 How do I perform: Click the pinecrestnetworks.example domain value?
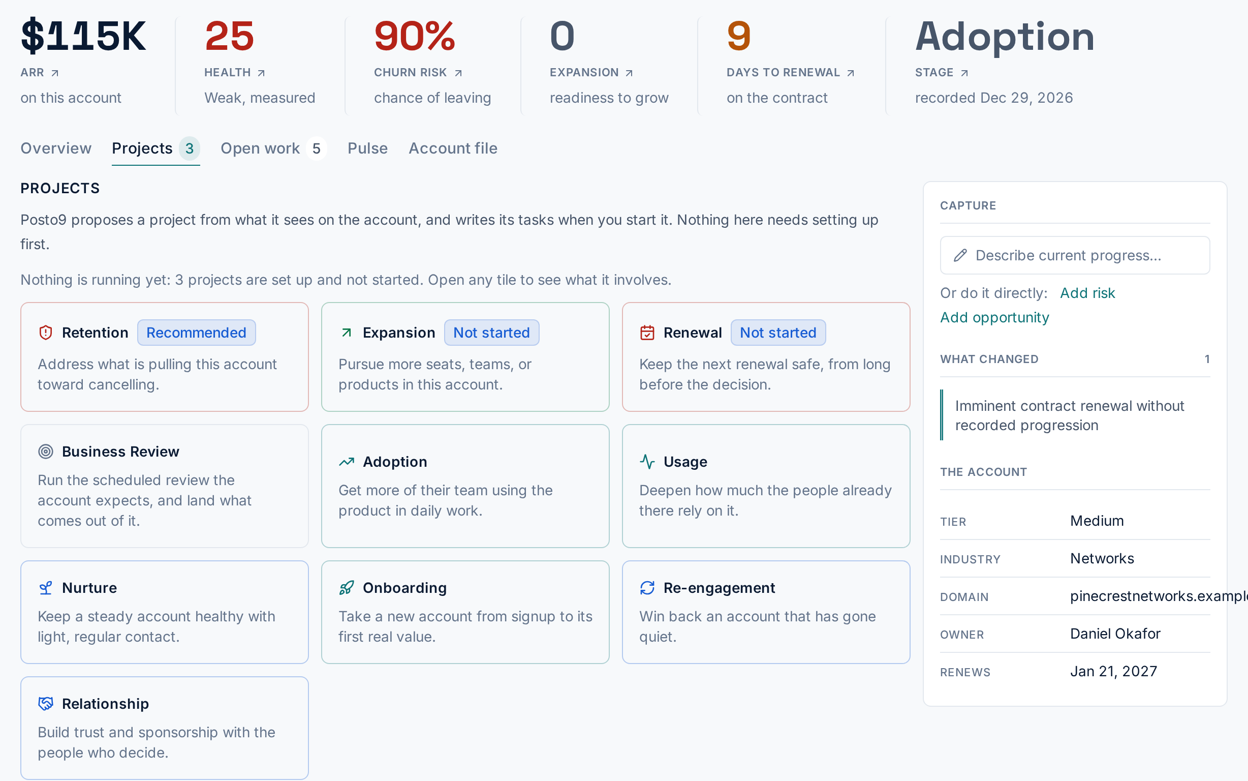[x=1159, y=596]
